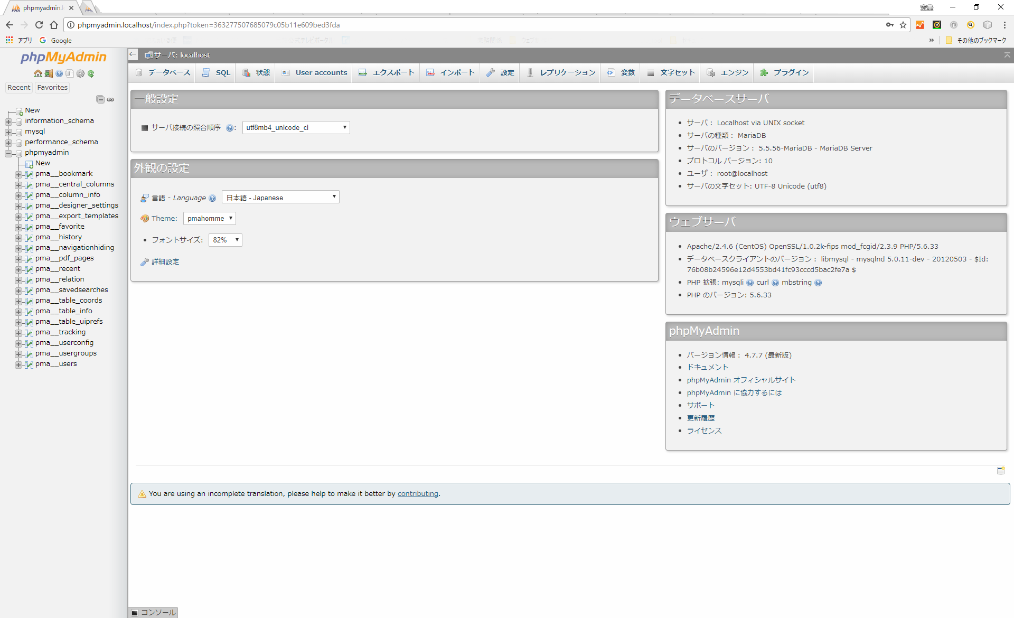The image size is (1014, 618).
Task: Click the help icon next to collation label
Action: [230, 128]
